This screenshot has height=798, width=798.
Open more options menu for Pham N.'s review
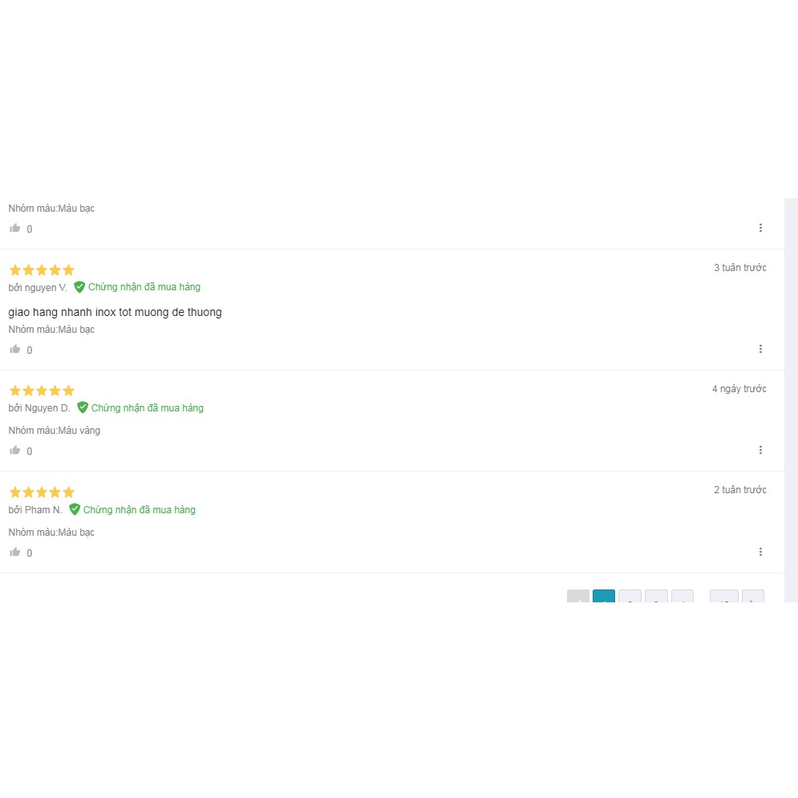[760, 553]
